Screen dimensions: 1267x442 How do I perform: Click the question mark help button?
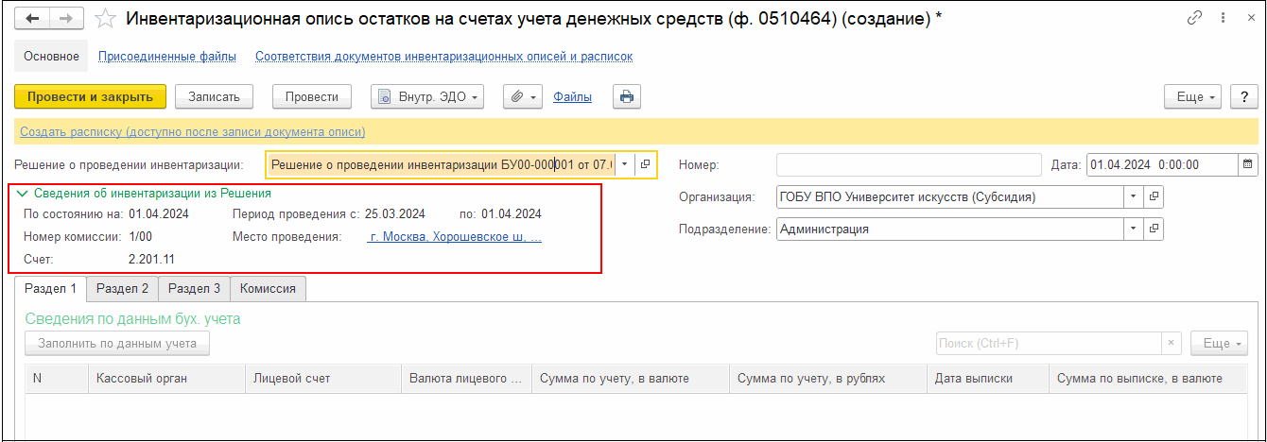1243,96
